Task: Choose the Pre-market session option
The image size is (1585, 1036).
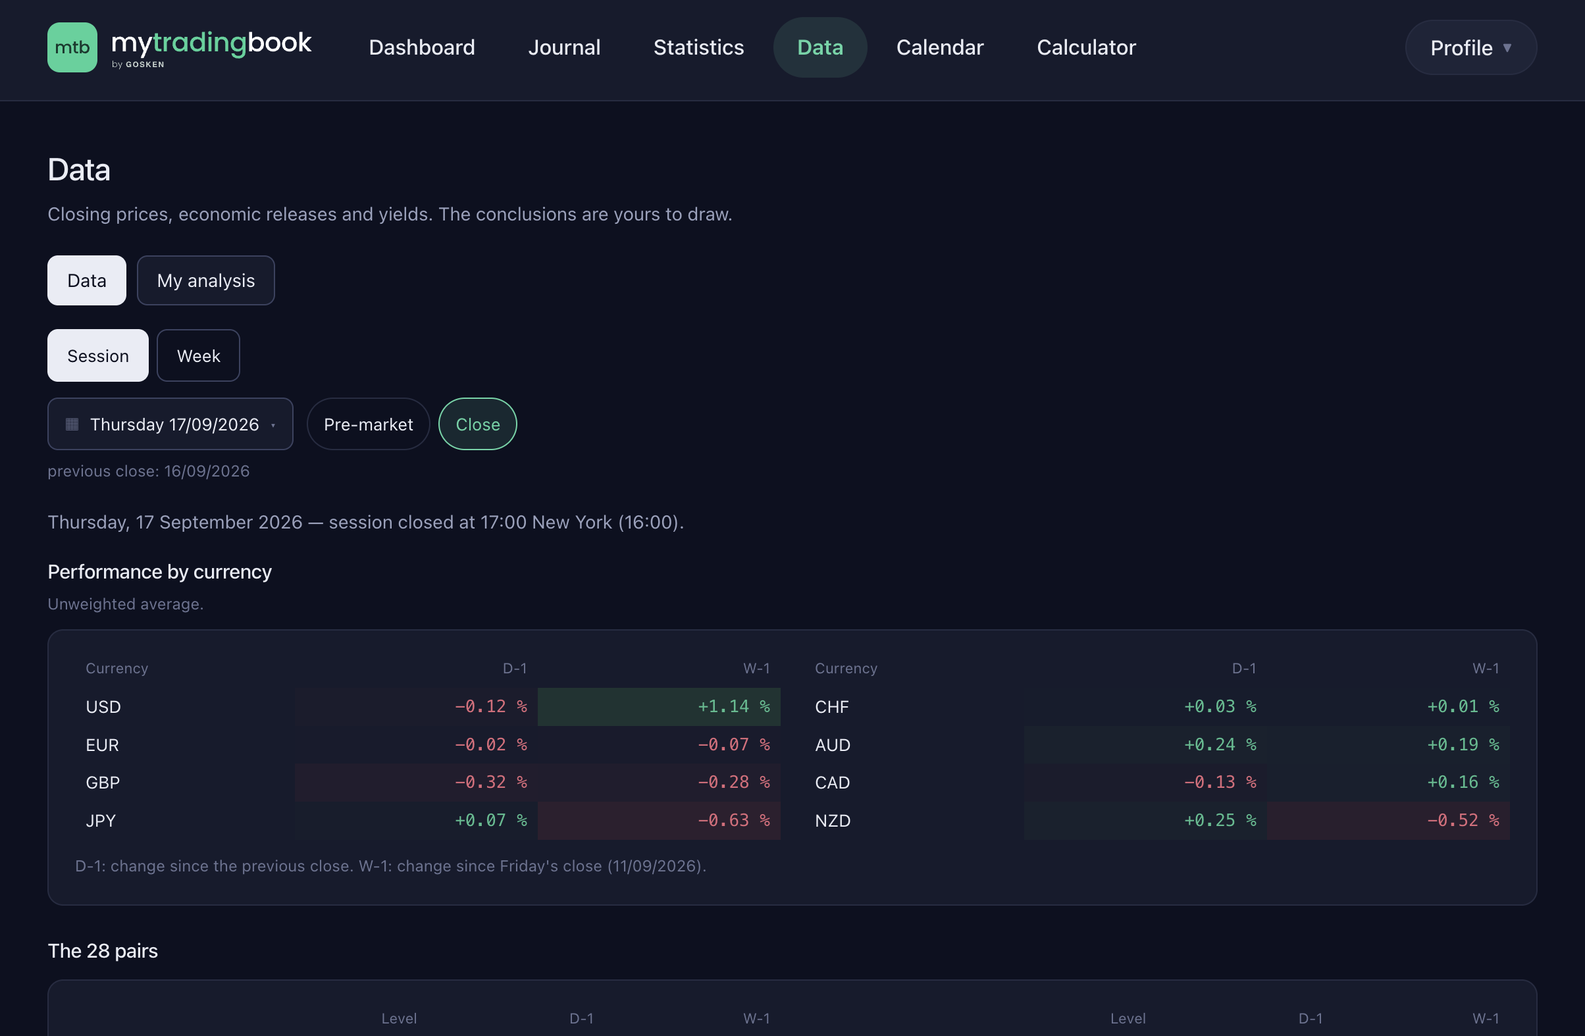Action: pos(369,424)
